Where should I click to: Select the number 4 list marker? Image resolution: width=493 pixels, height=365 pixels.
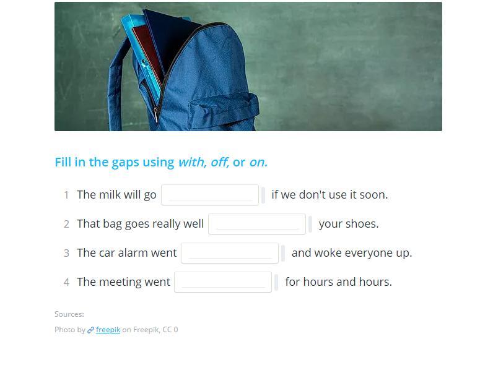point(66,282)
